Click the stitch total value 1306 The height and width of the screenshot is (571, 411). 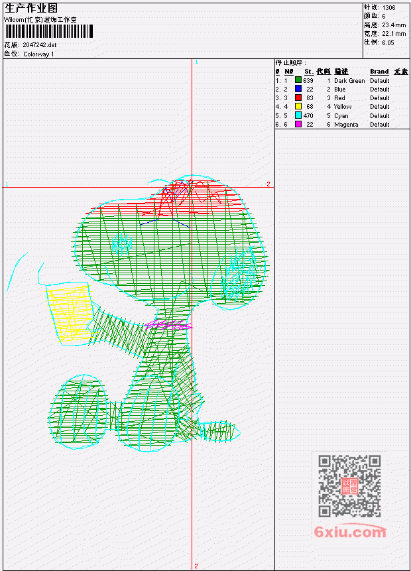click(x=389, y=7)
